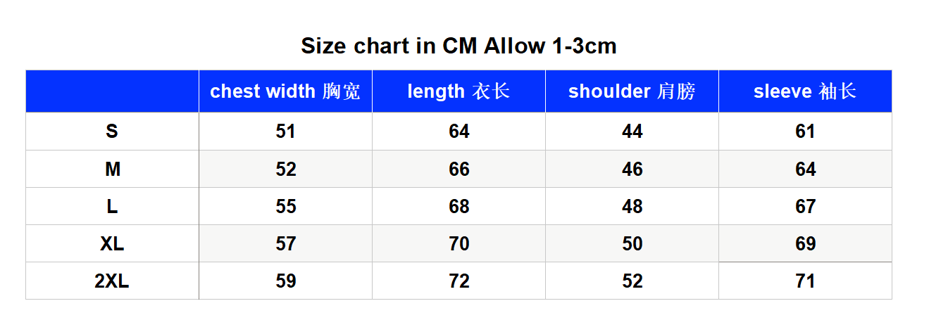Select shoulder value 48 for size L
The height and width of the screenshot is (320, 929).
pos(632,206)
